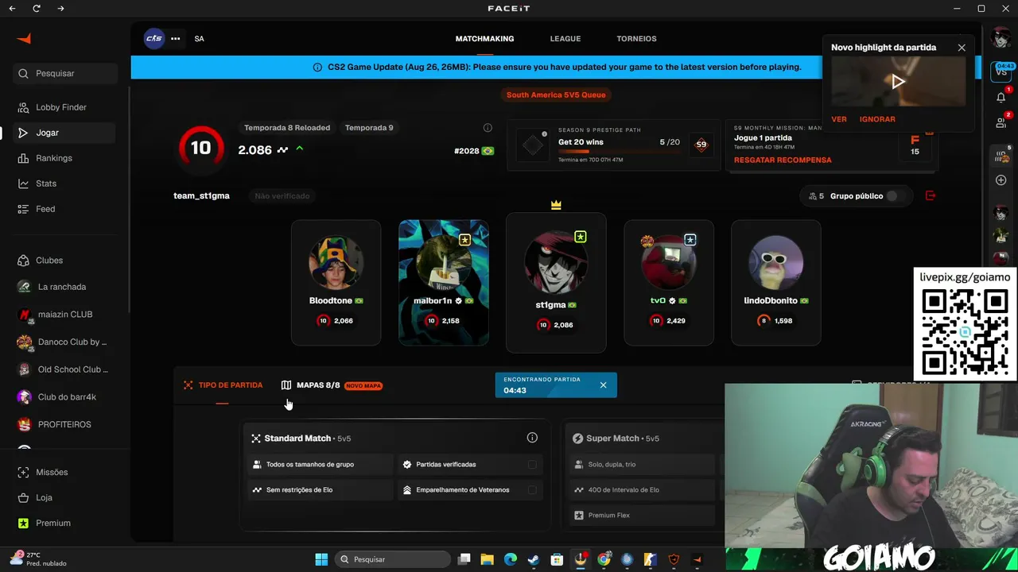Open the three-dots game menu
The image size is (1018, 572).
click(x=175, y=38)
